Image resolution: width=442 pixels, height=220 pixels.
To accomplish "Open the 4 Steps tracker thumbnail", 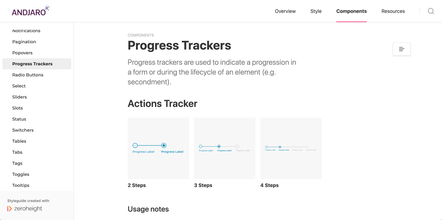I will pos(291,148).
